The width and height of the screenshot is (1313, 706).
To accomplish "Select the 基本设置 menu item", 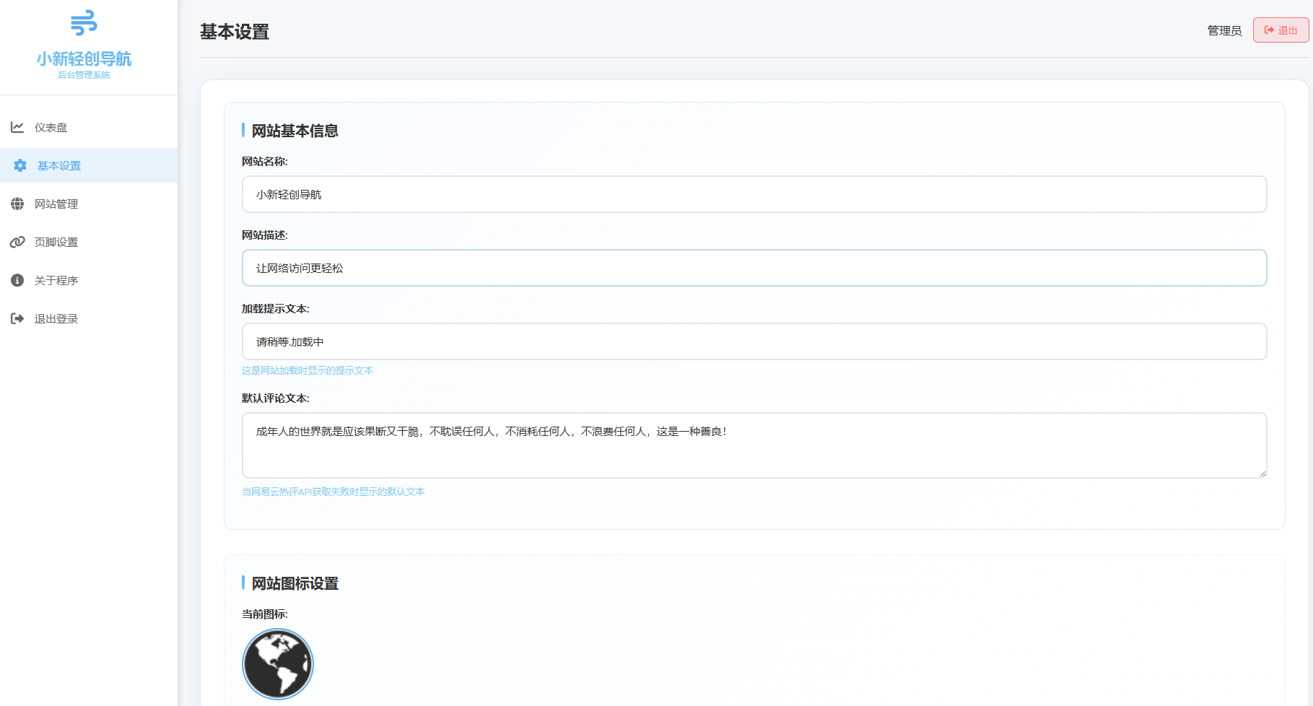I will [x=89, y=165].
